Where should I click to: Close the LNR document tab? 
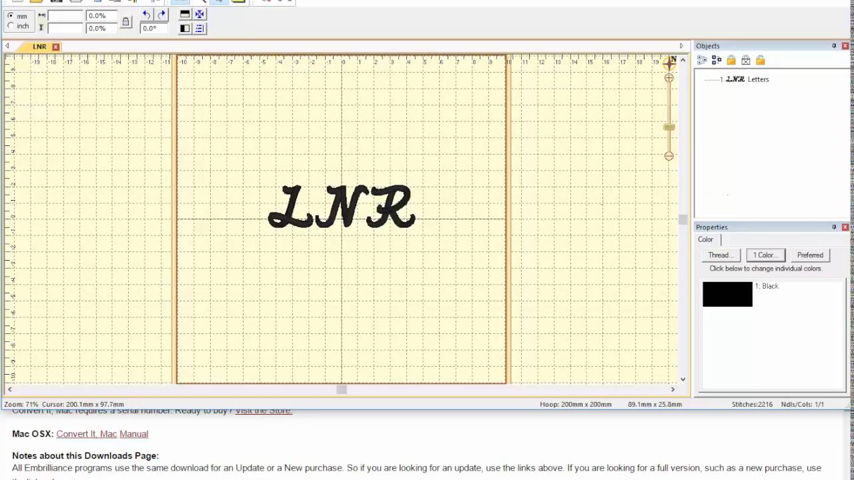point(56,47)
